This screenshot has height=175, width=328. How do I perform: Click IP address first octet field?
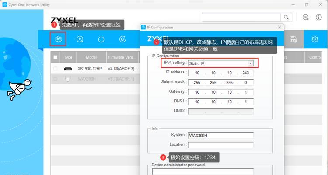pos(197,73)
